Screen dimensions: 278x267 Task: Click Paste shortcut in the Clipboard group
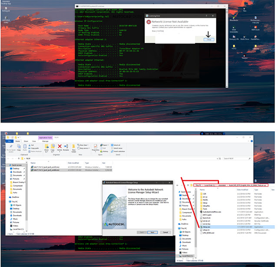click(35, 152)
